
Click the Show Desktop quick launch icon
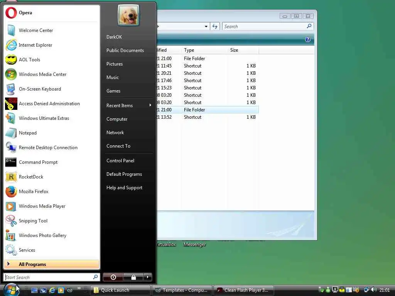pos(34,290)
